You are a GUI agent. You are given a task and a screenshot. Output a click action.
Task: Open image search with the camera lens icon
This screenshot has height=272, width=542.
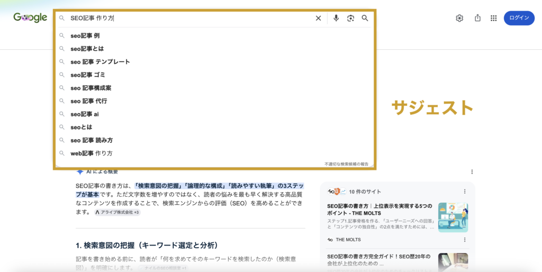[x=350, y=19]
